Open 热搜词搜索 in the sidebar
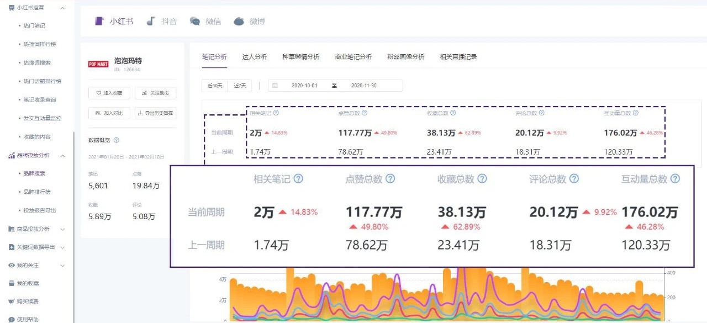 click(38, 63)
